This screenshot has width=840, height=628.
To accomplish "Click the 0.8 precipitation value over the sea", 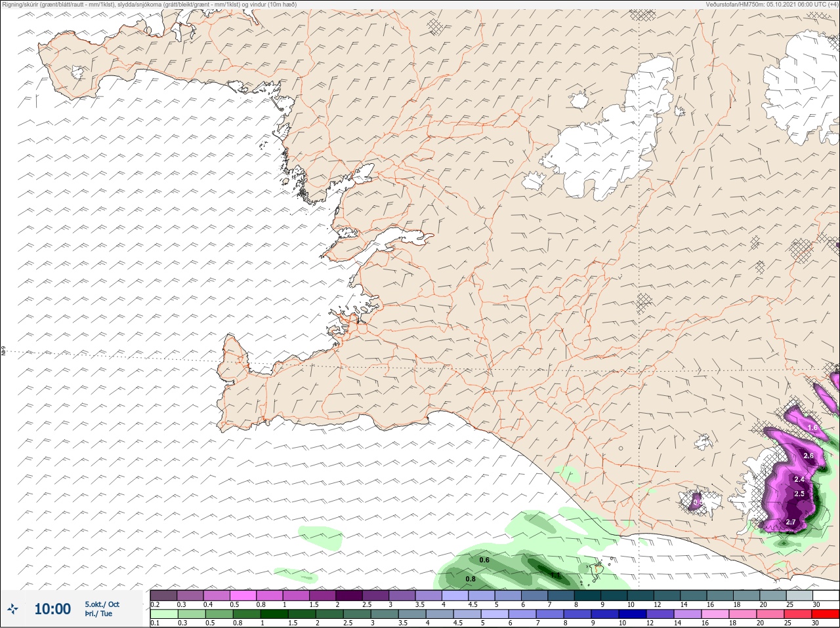I will point(470,579).
